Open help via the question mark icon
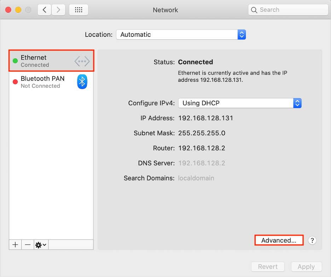Image resolution: width=331 pixels, height=277 pixels. [312, 240]
